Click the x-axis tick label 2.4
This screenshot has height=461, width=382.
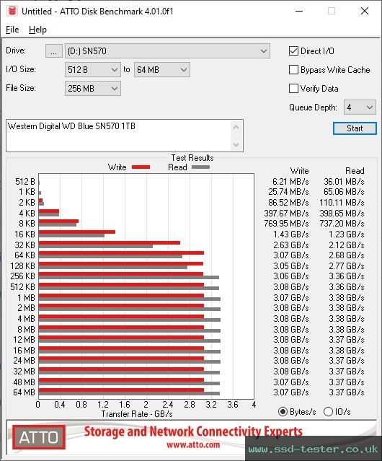click(x=168, y=405)
